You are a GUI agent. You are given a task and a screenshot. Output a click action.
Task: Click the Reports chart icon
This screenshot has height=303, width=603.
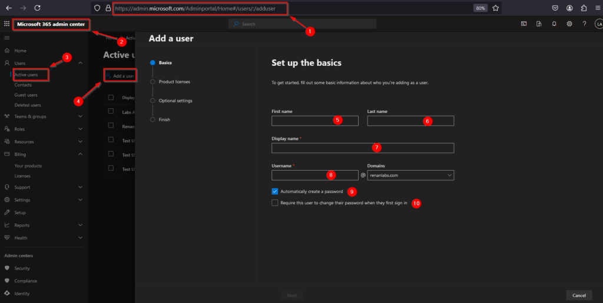7,225
